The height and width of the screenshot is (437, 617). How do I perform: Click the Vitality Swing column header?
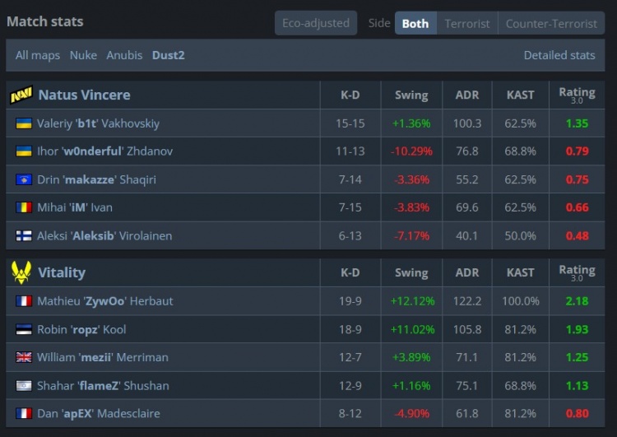click(411, 273)
